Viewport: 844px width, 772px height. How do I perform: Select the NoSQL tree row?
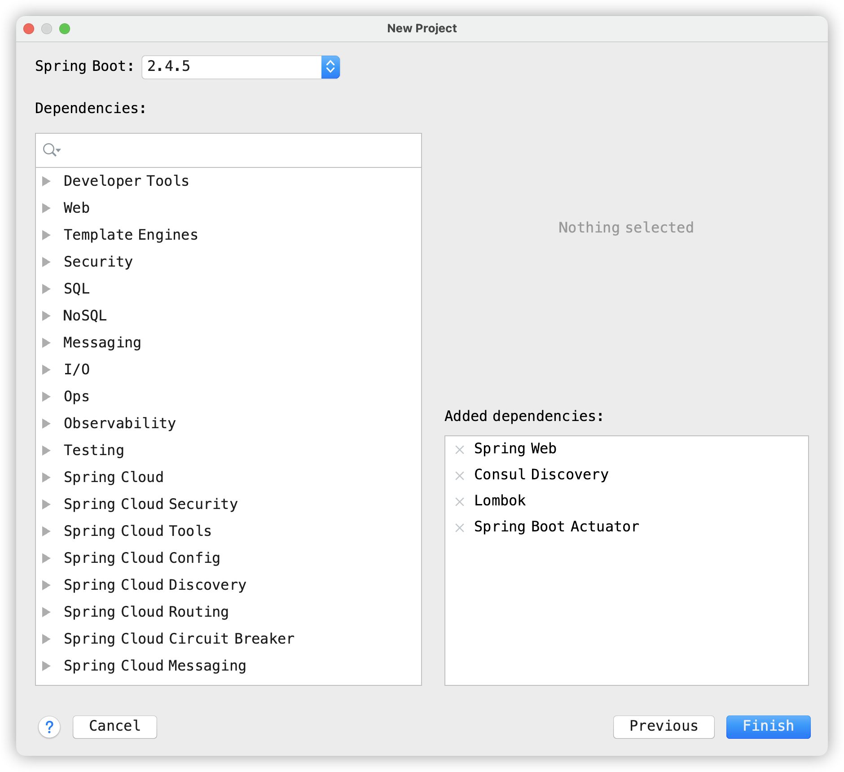point(229,316)
